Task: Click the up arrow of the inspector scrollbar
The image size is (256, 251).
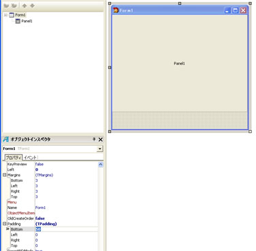Action: [101, 165]
